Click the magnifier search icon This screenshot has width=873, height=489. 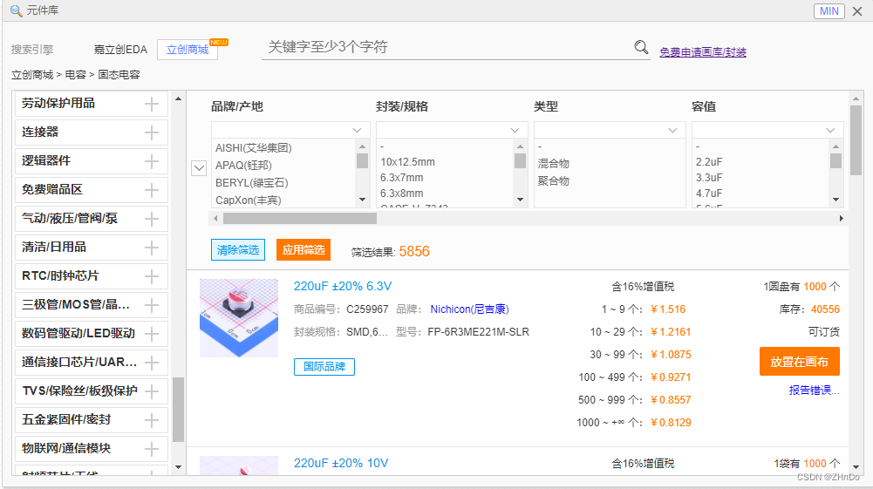coord(641,48)
